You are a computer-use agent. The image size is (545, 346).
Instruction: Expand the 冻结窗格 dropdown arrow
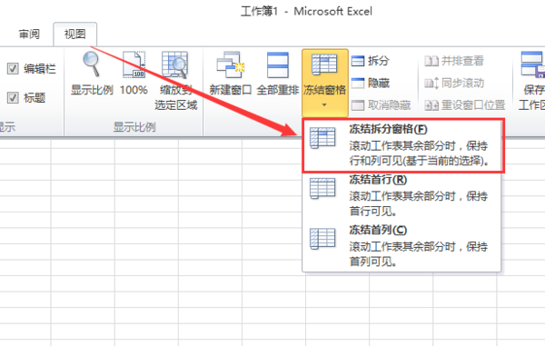(x=324, y=104)
